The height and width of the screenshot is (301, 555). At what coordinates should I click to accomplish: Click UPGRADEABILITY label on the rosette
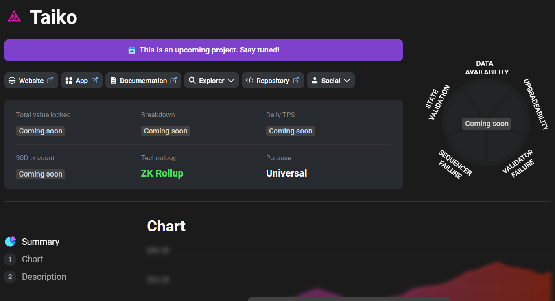(x=536, y=104)
